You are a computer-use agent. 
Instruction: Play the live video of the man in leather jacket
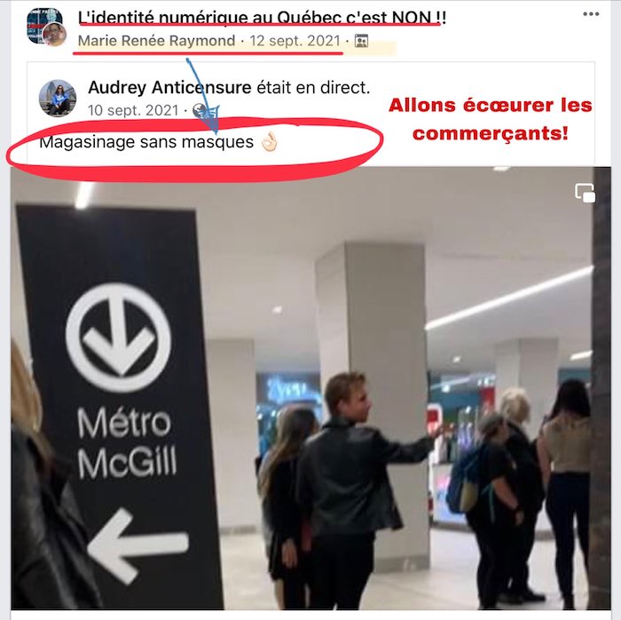(310, 388)
